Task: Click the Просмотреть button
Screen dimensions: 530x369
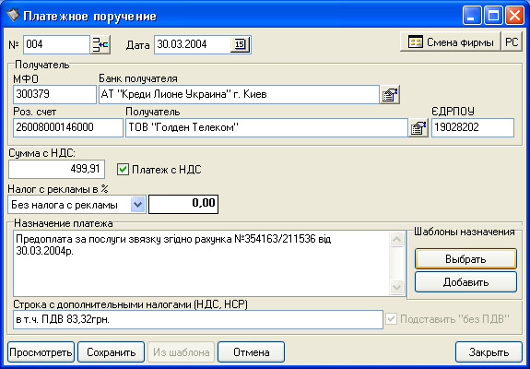Action: (x=41, y=352)
